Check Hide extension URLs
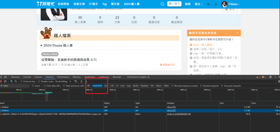 point(64,86)
